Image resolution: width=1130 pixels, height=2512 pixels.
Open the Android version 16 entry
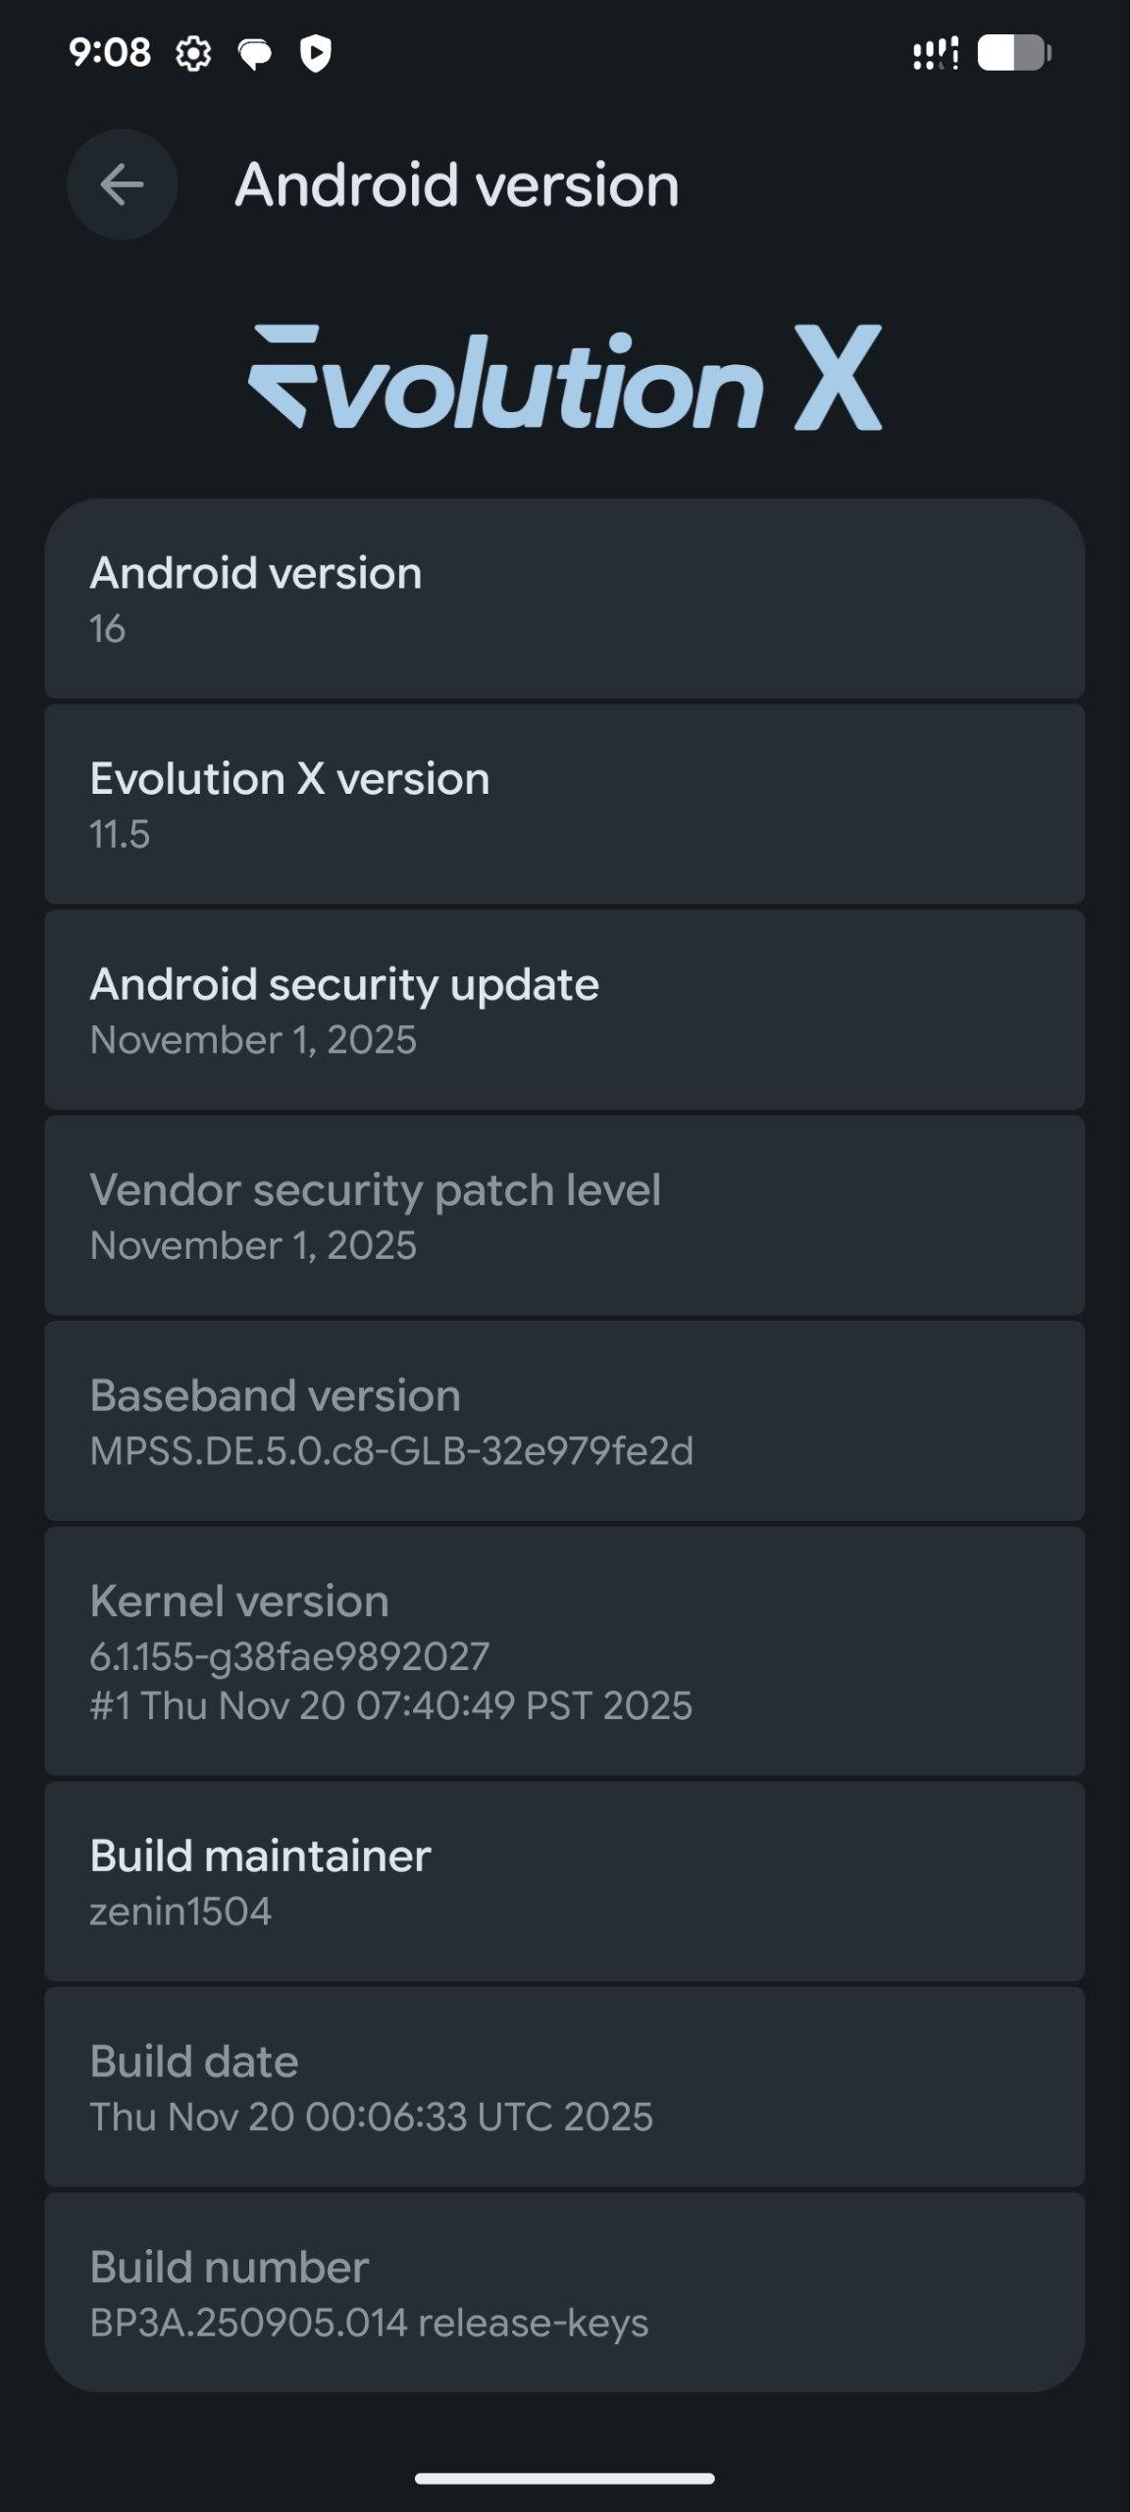coord(564,599)
